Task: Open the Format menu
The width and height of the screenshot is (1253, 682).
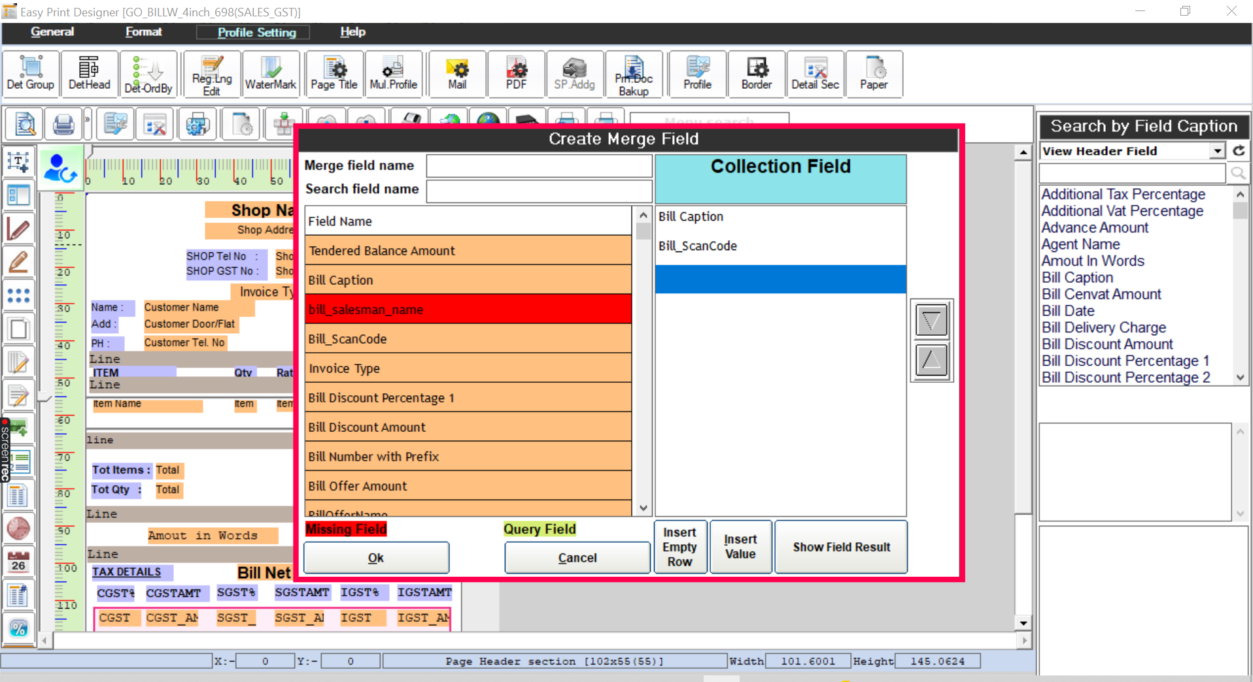Action: (144, 31)
